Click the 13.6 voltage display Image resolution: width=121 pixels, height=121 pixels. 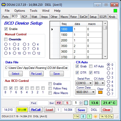(x=94, y=103)
